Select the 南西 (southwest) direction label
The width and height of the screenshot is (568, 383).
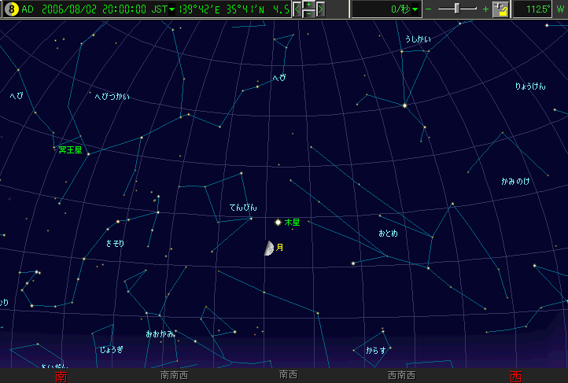click(x=288, y=375)
